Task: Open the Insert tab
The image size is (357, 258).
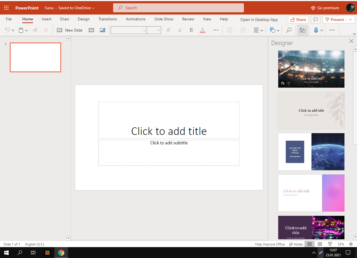Action: click(x=46, y=19)
